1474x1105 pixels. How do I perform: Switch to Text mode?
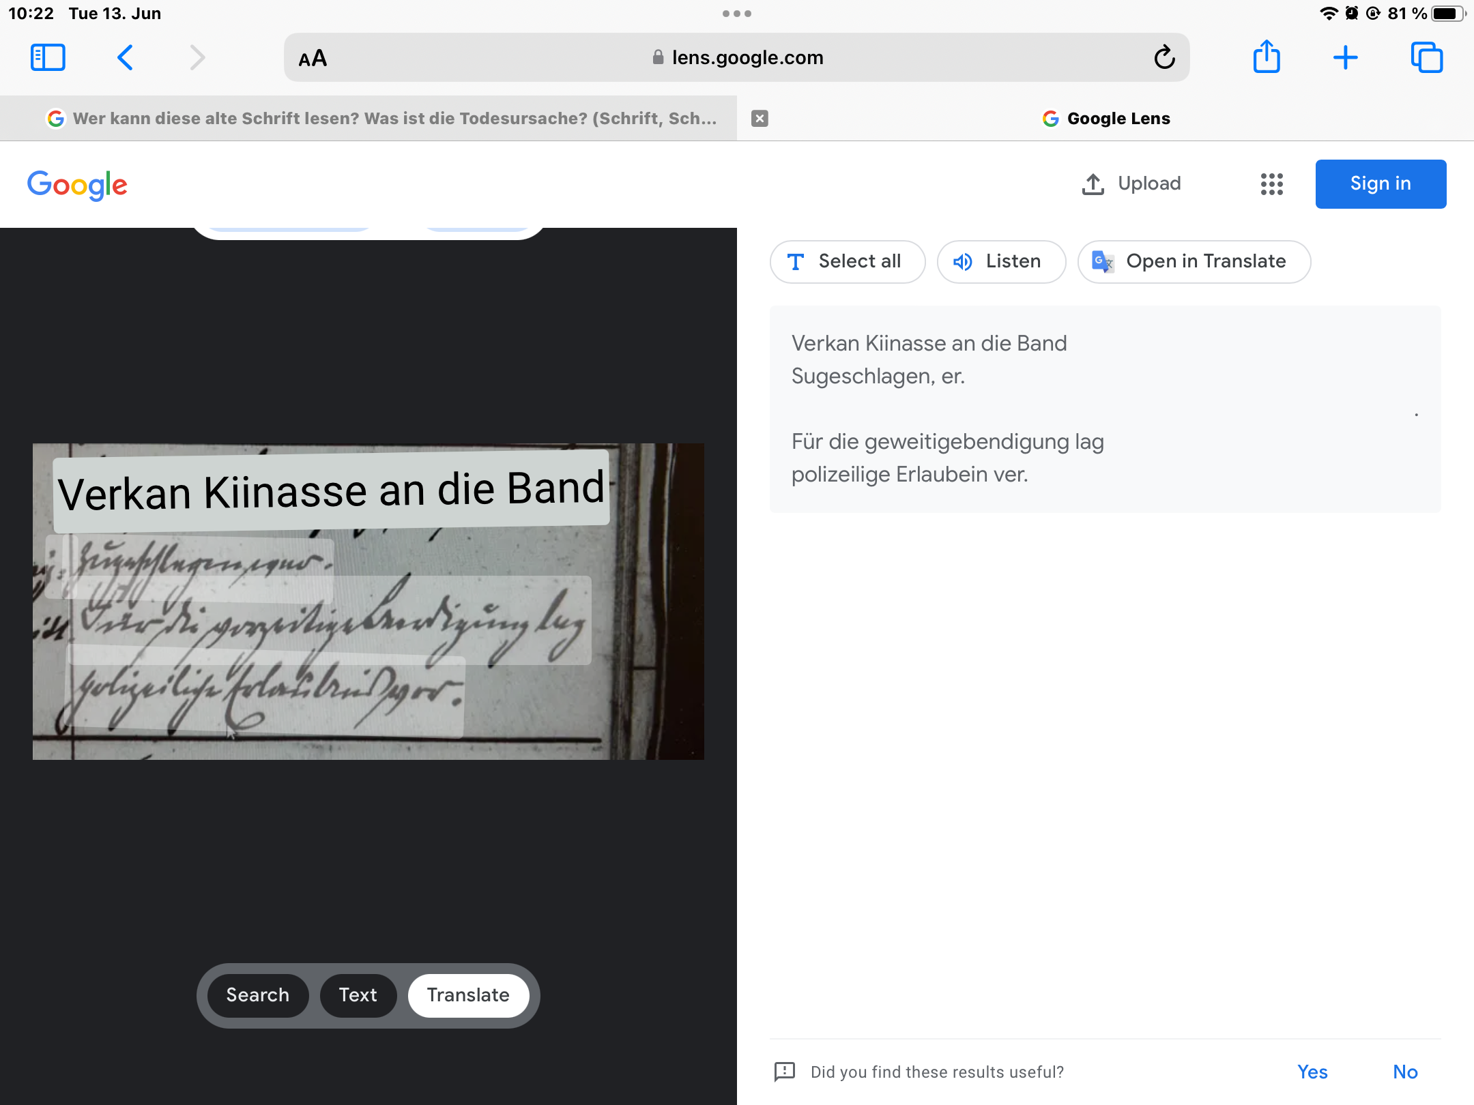click(358, 995)
